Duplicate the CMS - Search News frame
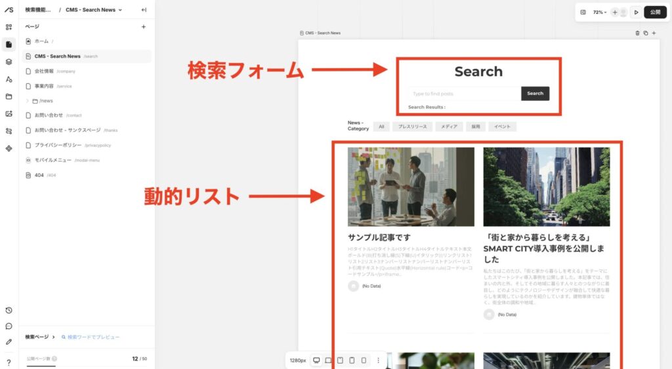672x369 pixels. pos(645,33)
